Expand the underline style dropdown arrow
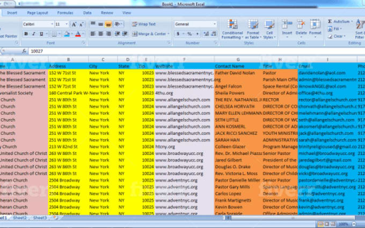 (47, 34)
